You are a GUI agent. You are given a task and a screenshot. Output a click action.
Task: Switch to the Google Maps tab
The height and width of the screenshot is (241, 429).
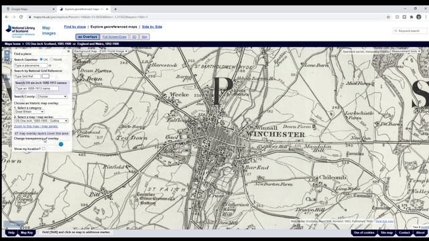[30, 9]
